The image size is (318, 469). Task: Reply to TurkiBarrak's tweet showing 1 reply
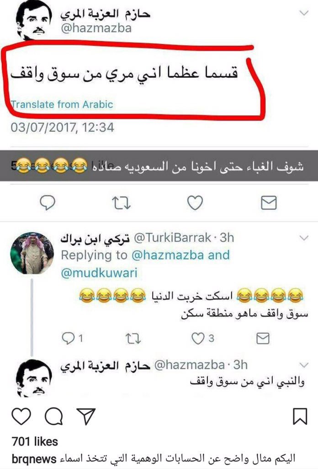coord(72,338)
